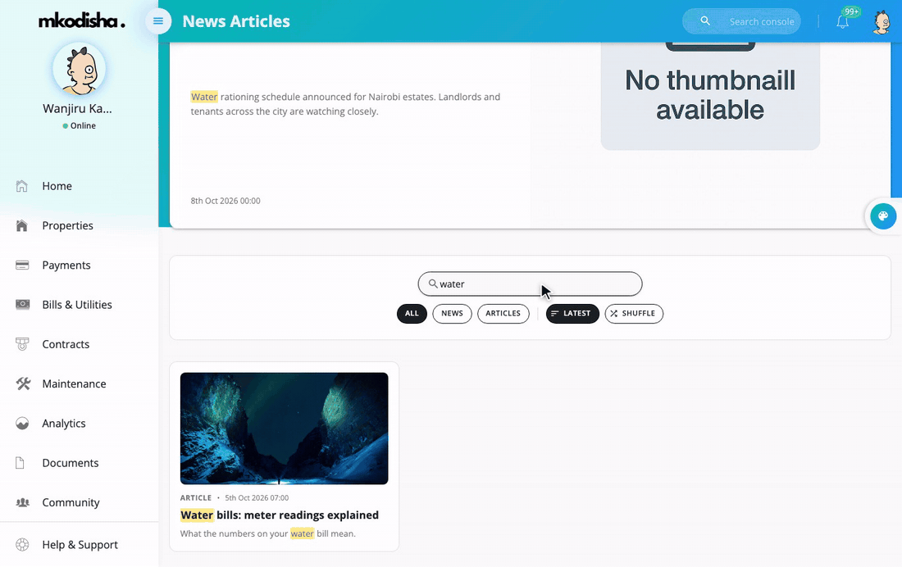Image resolution: width=902 pixels, height=567 pixels.
Task: Open the user avatar menu in header
Action: pos(881,22)
